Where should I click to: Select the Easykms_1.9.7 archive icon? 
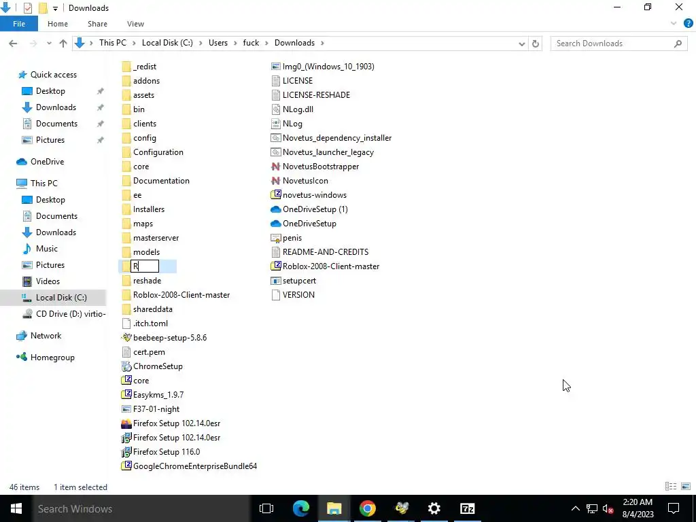tap(126, 395)
